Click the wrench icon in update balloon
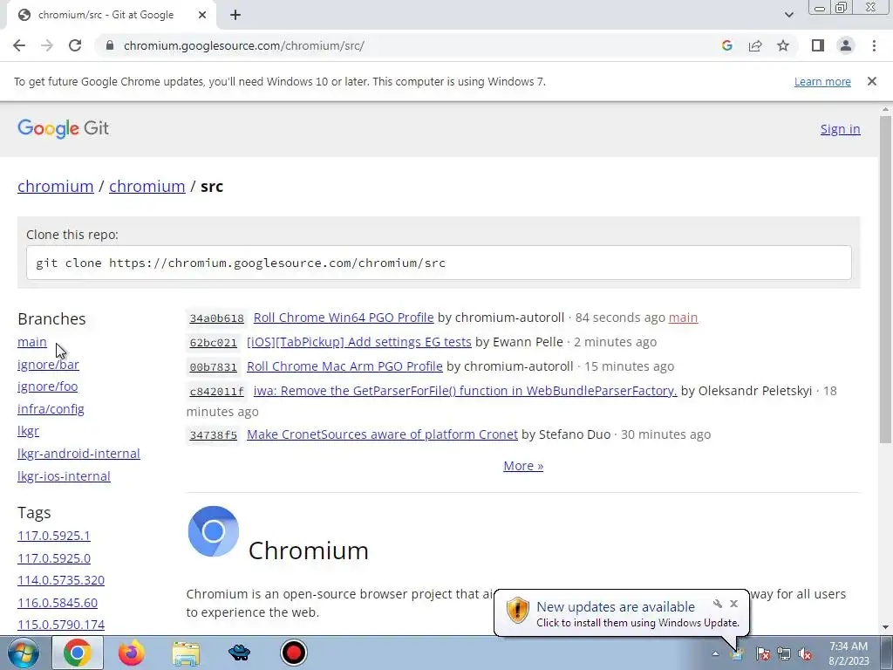 pyautogui.click(x=718, y=604)
